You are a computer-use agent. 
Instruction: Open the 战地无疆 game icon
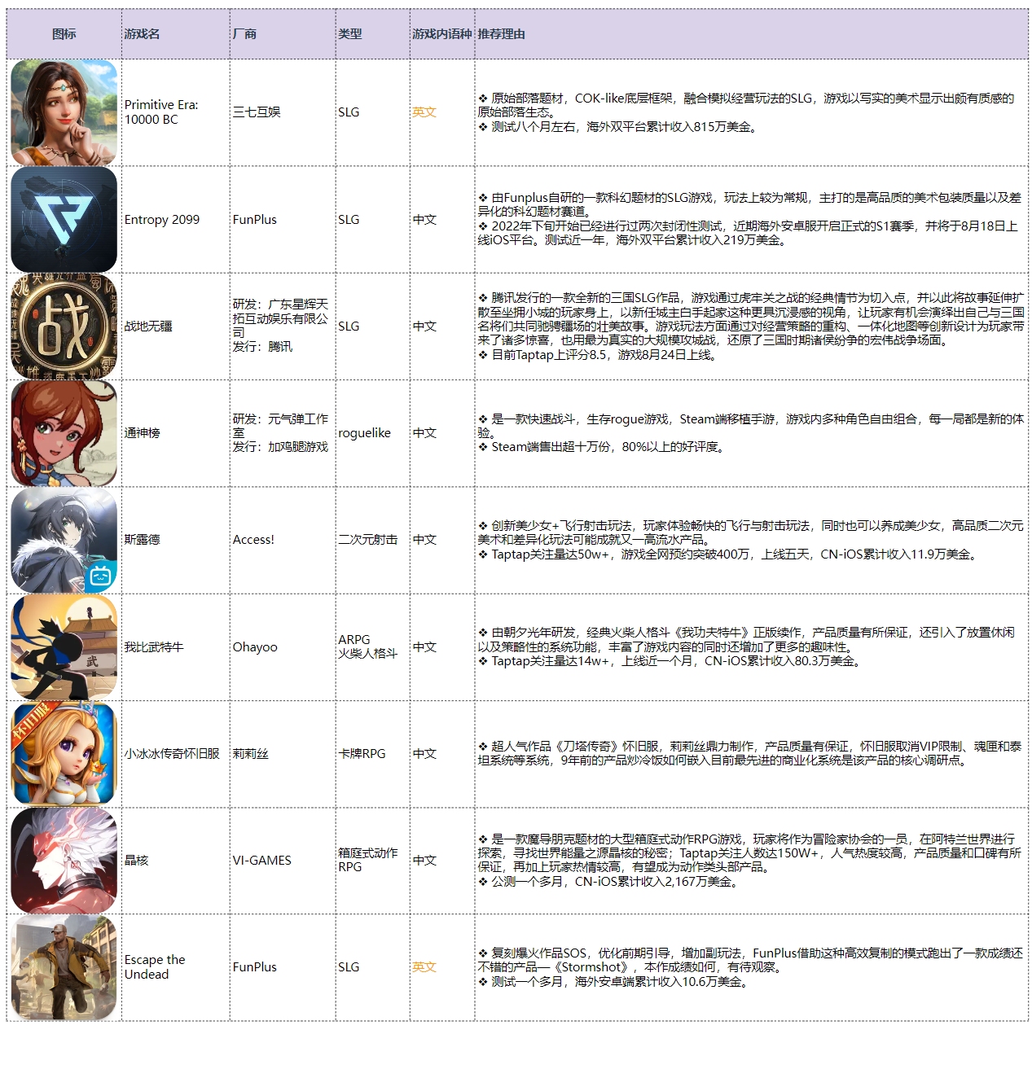(x=64, y=326)
